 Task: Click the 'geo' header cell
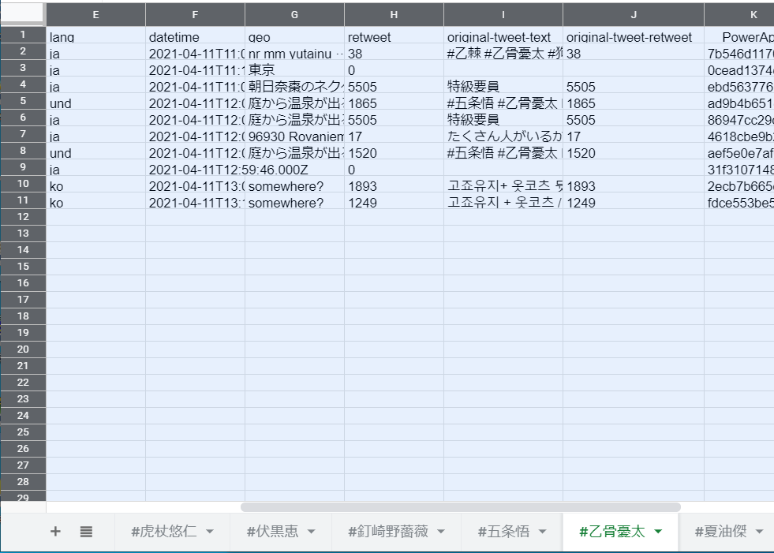294,35
